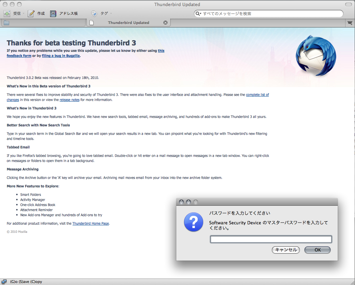Click "One-click Address Book" list item
Viewport: 355px width, 285px height.
(38, 205)
